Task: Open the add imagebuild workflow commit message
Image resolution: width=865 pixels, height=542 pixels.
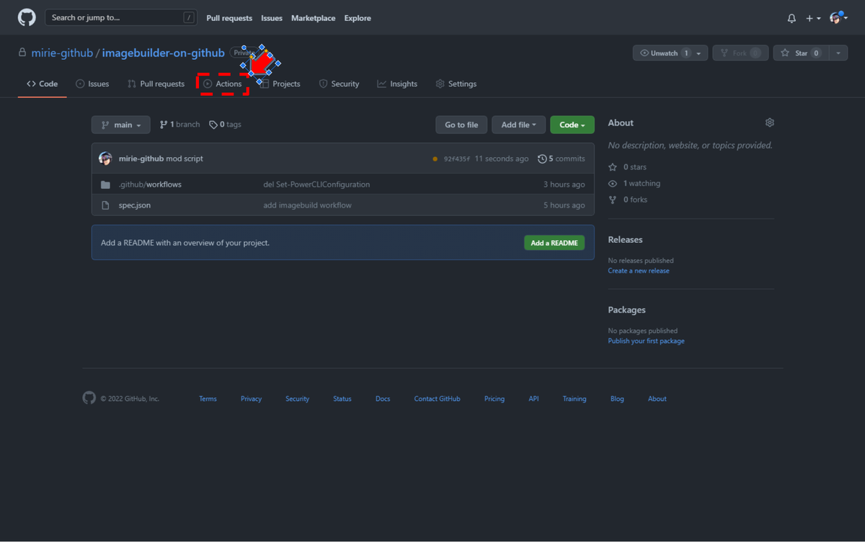Action: tap(307, 205)
